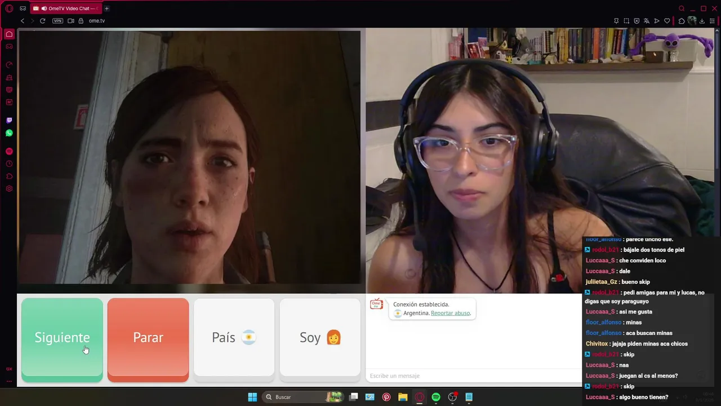
Task: Click the Reportar abuso link
Action: point(451,313)
